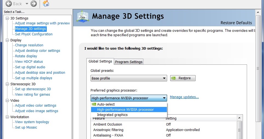Collapse the Stereoscopic 3D tree node
The image size is (264, 139).
coord(7,84)
